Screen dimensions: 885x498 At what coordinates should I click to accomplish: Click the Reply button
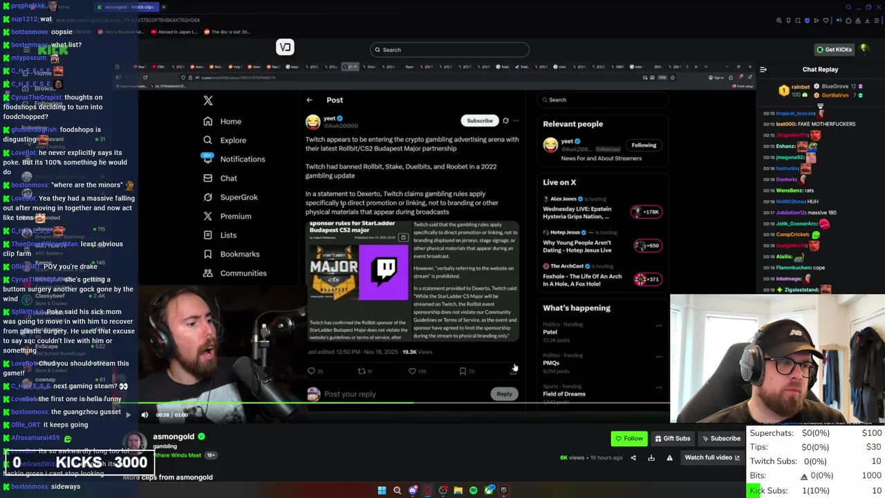[504, 394]
